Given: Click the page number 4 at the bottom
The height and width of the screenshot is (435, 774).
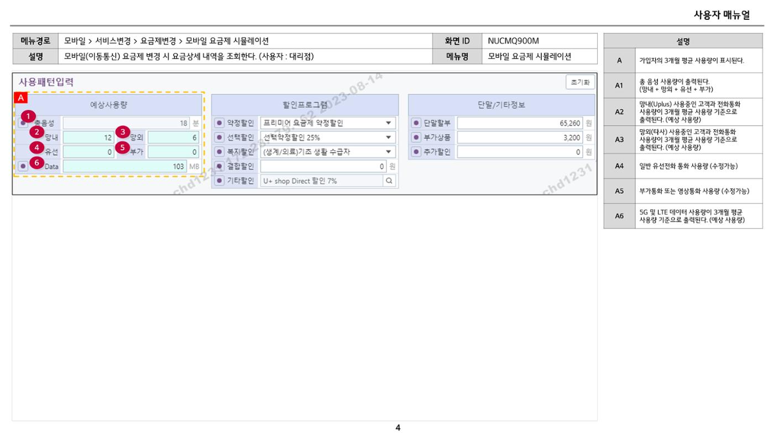Looking at the screenshot, I should tap(398, 428).
